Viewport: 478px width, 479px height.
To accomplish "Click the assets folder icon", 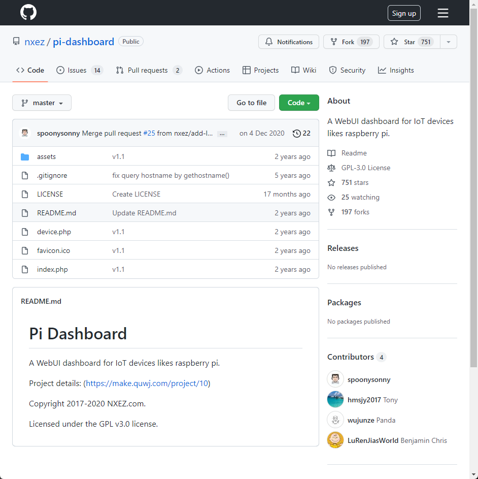I will [25, 157].
